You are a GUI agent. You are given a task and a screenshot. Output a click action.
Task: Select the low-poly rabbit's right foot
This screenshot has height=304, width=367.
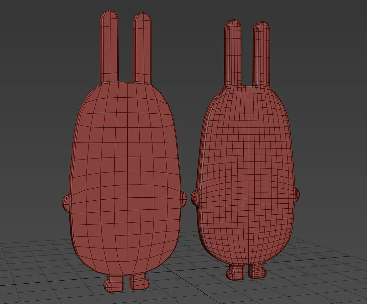click(x=139, y=281)
